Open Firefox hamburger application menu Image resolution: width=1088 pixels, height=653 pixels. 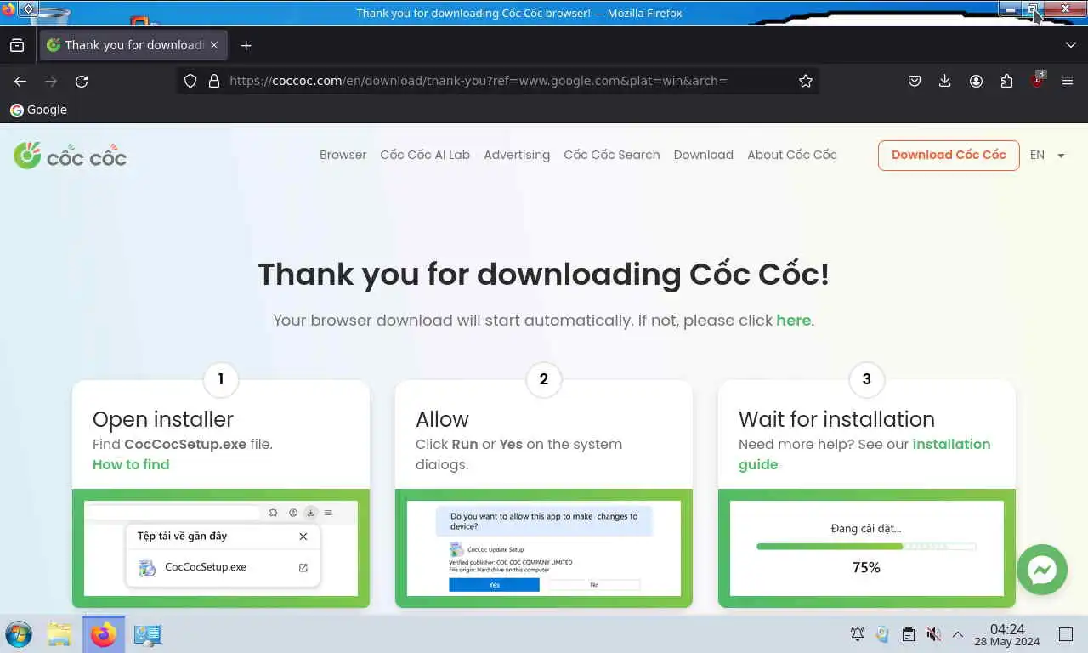pos(1068,81)
